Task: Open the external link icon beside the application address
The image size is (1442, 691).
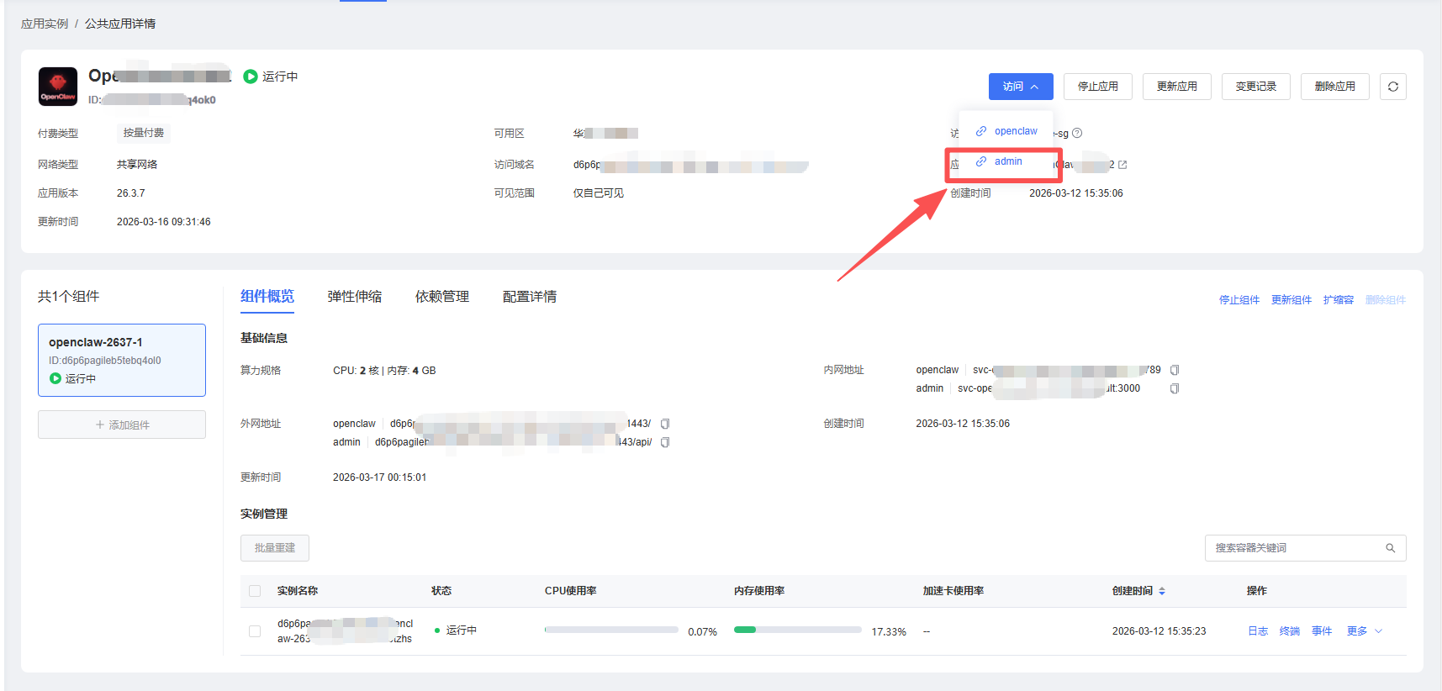Action: 1122,165
